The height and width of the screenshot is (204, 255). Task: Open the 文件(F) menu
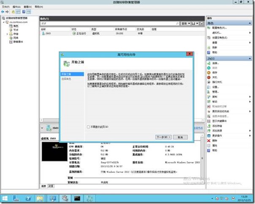[x=5, y=7]
